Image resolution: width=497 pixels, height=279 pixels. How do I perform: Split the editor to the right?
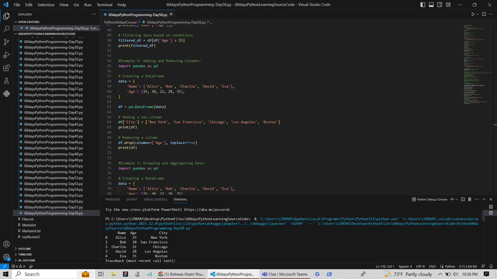483,14
